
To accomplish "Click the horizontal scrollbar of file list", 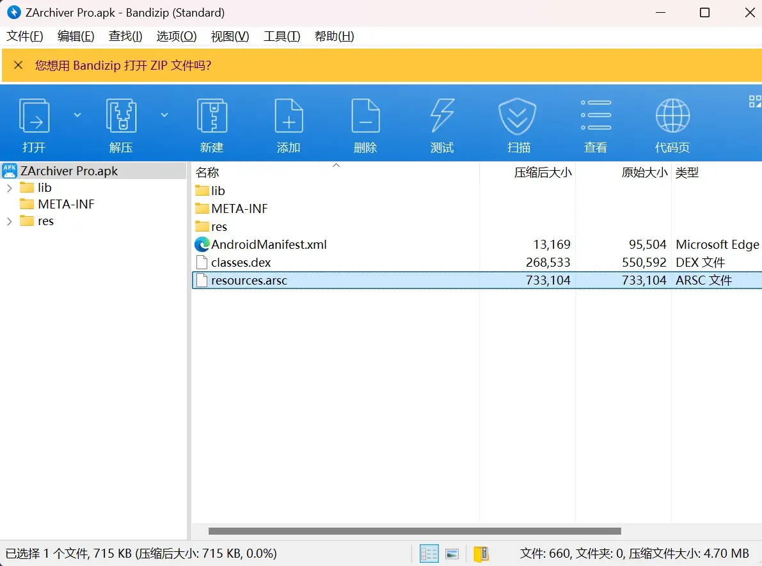I will (415, 531).
